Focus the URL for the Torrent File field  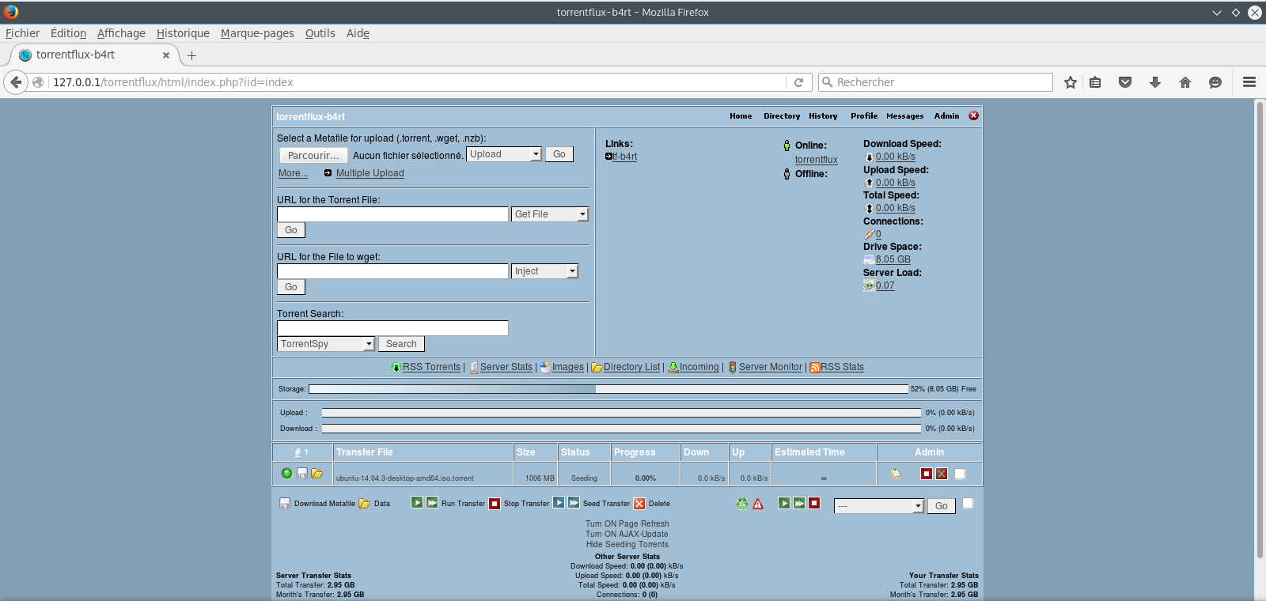(392, 214)
